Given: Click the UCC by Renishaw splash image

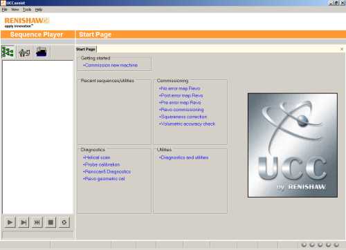Looking at the screenshot, I should [293, 145].
